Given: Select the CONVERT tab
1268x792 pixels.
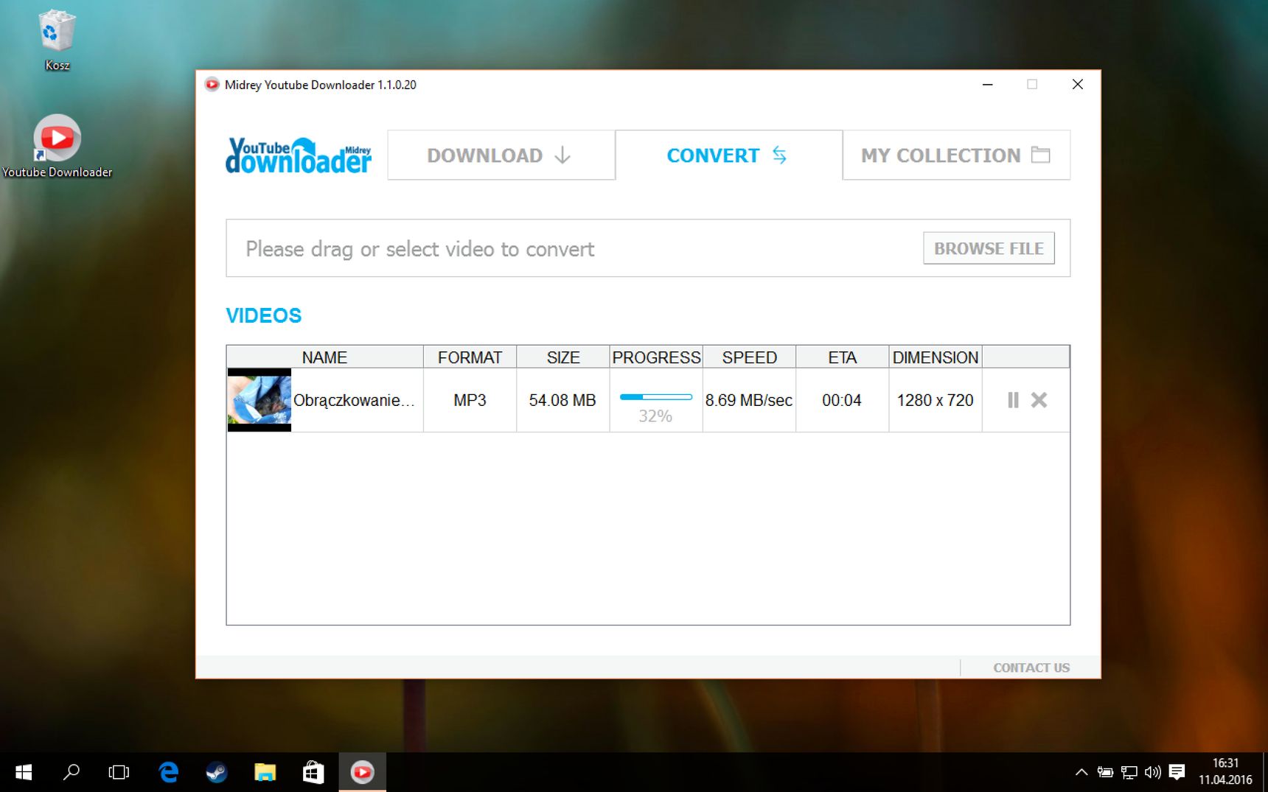Looking at the screenshot, I should click(x=729, y=155).
